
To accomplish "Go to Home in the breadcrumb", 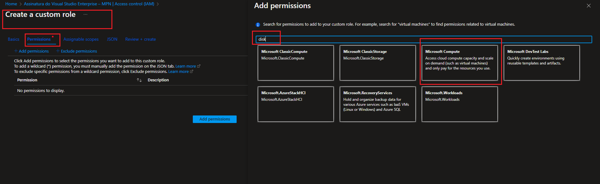I will click(x=11, y=4).
